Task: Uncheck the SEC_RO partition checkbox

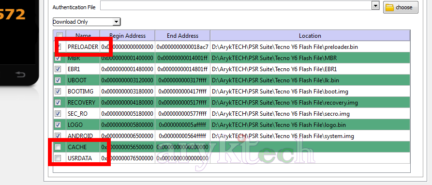Action: [x=58, y=113]
